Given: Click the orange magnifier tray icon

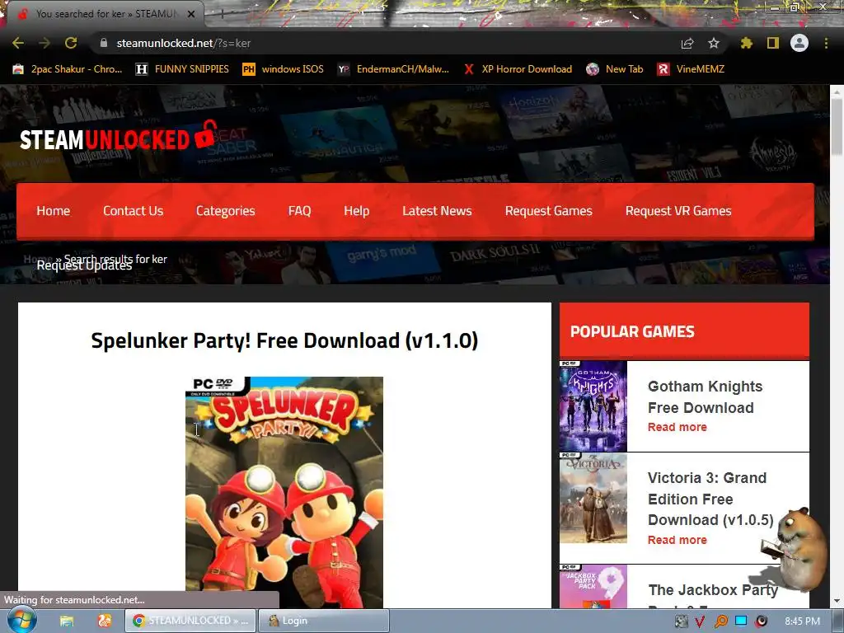Looking at the screenshot, I should click(720, 621).
